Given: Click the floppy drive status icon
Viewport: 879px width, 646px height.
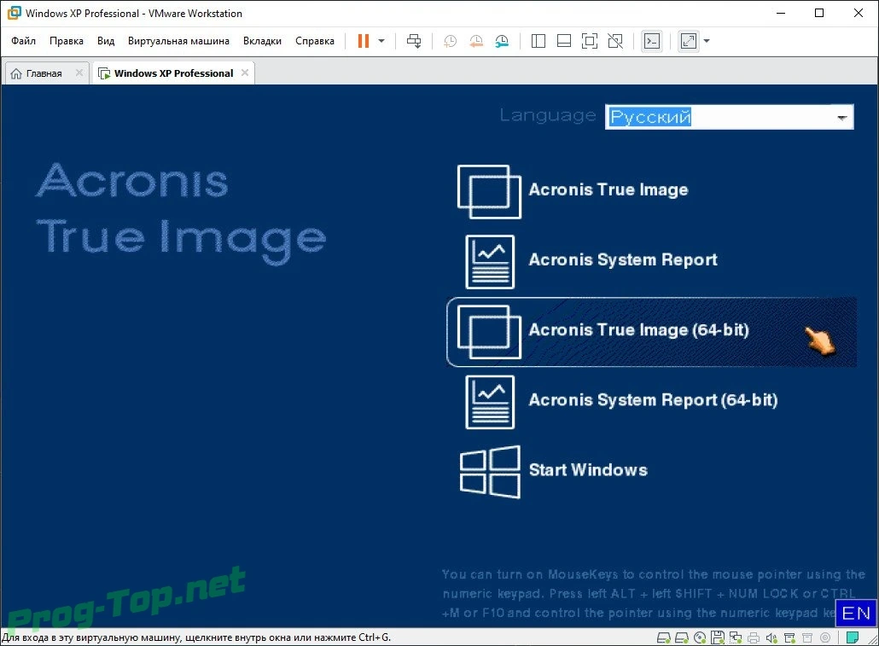Looking at the screenshot, I should pyautogui.click(x=718, y=637).
